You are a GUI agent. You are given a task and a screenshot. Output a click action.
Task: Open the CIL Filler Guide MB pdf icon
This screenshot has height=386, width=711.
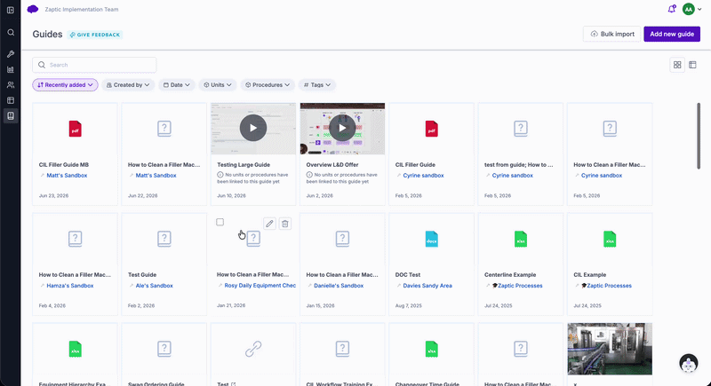click(76, 129)
